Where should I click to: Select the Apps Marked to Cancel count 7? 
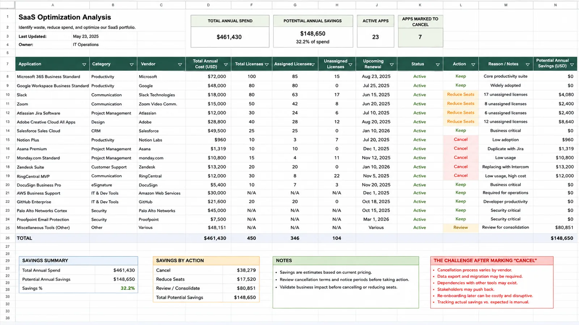420,37
